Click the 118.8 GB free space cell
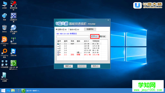The width and height of the screenshot is (165, 93). click(x=96, y=48)
